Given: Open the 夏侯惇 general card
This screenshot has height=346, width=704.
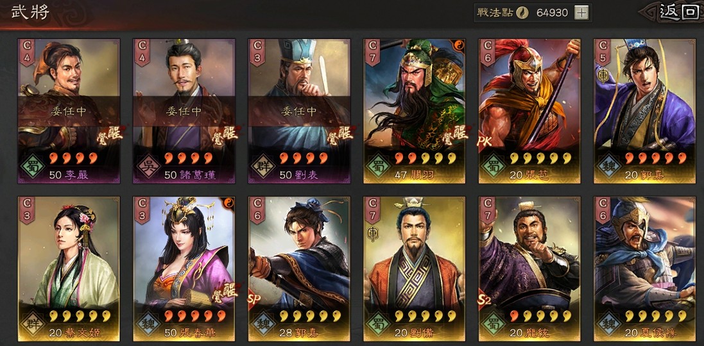Looking at the screenshot, I should [x=645, y=269].
